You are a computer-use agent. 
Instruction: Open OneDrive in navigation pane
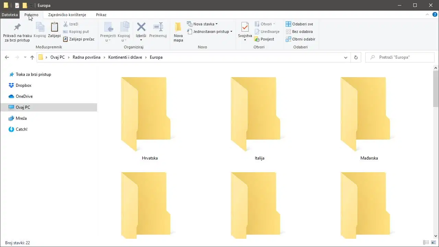[24, 96]
